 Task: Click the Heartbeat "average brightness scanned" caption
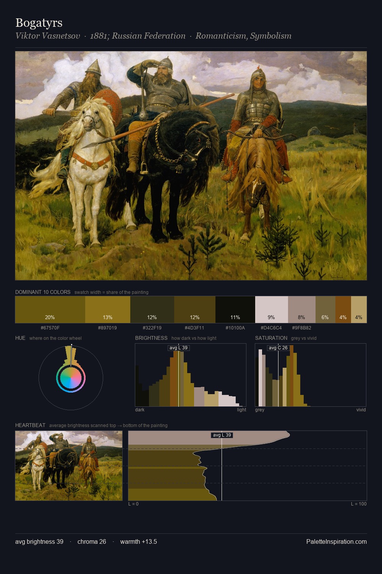tap(108, 426)
